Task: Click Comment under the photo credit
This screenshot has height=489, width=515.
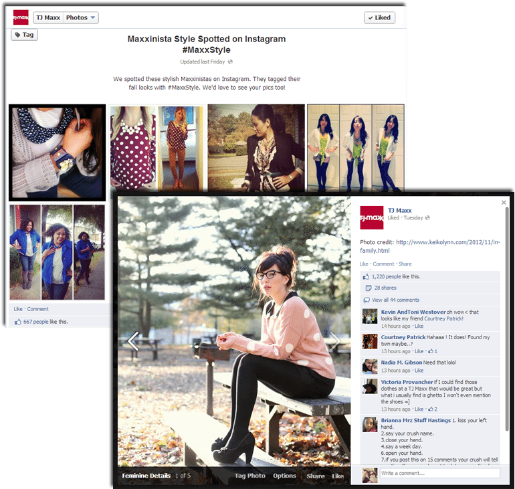Action: click(383, 264)
